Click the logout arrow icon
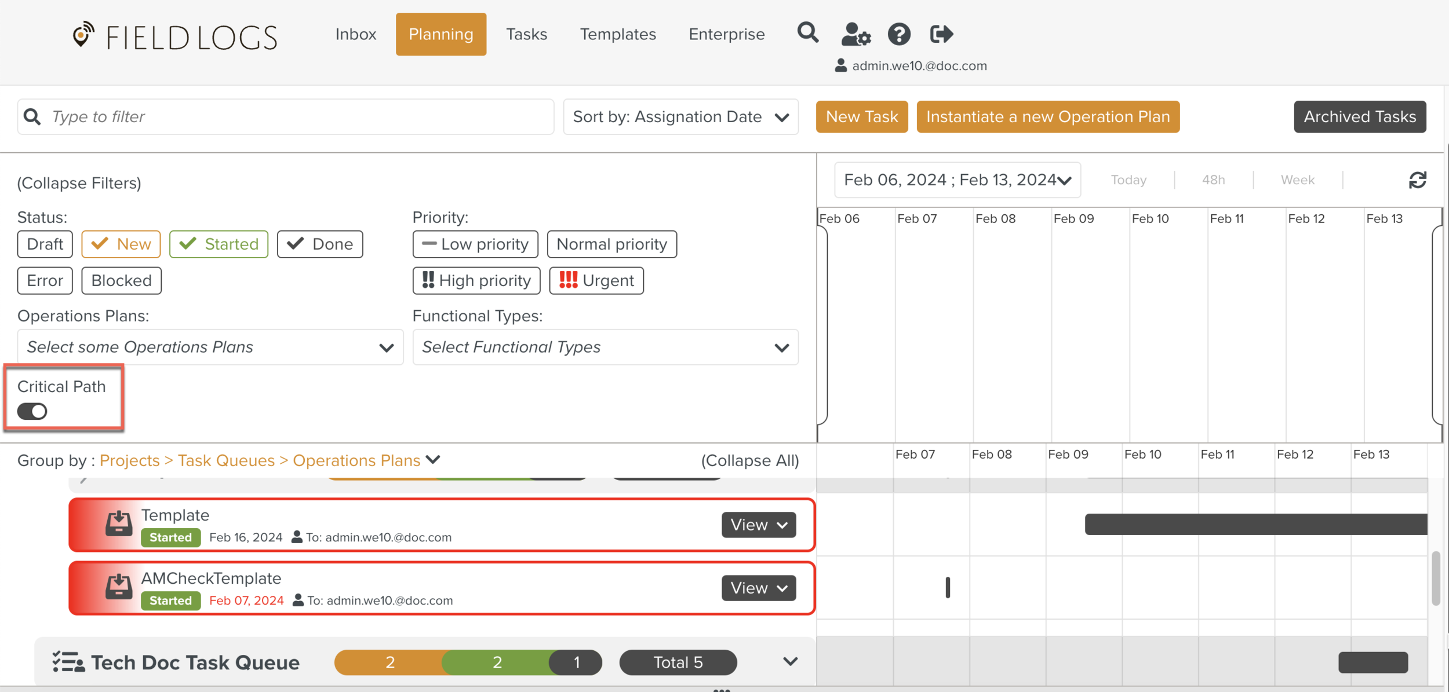 (x=941, y=34)
